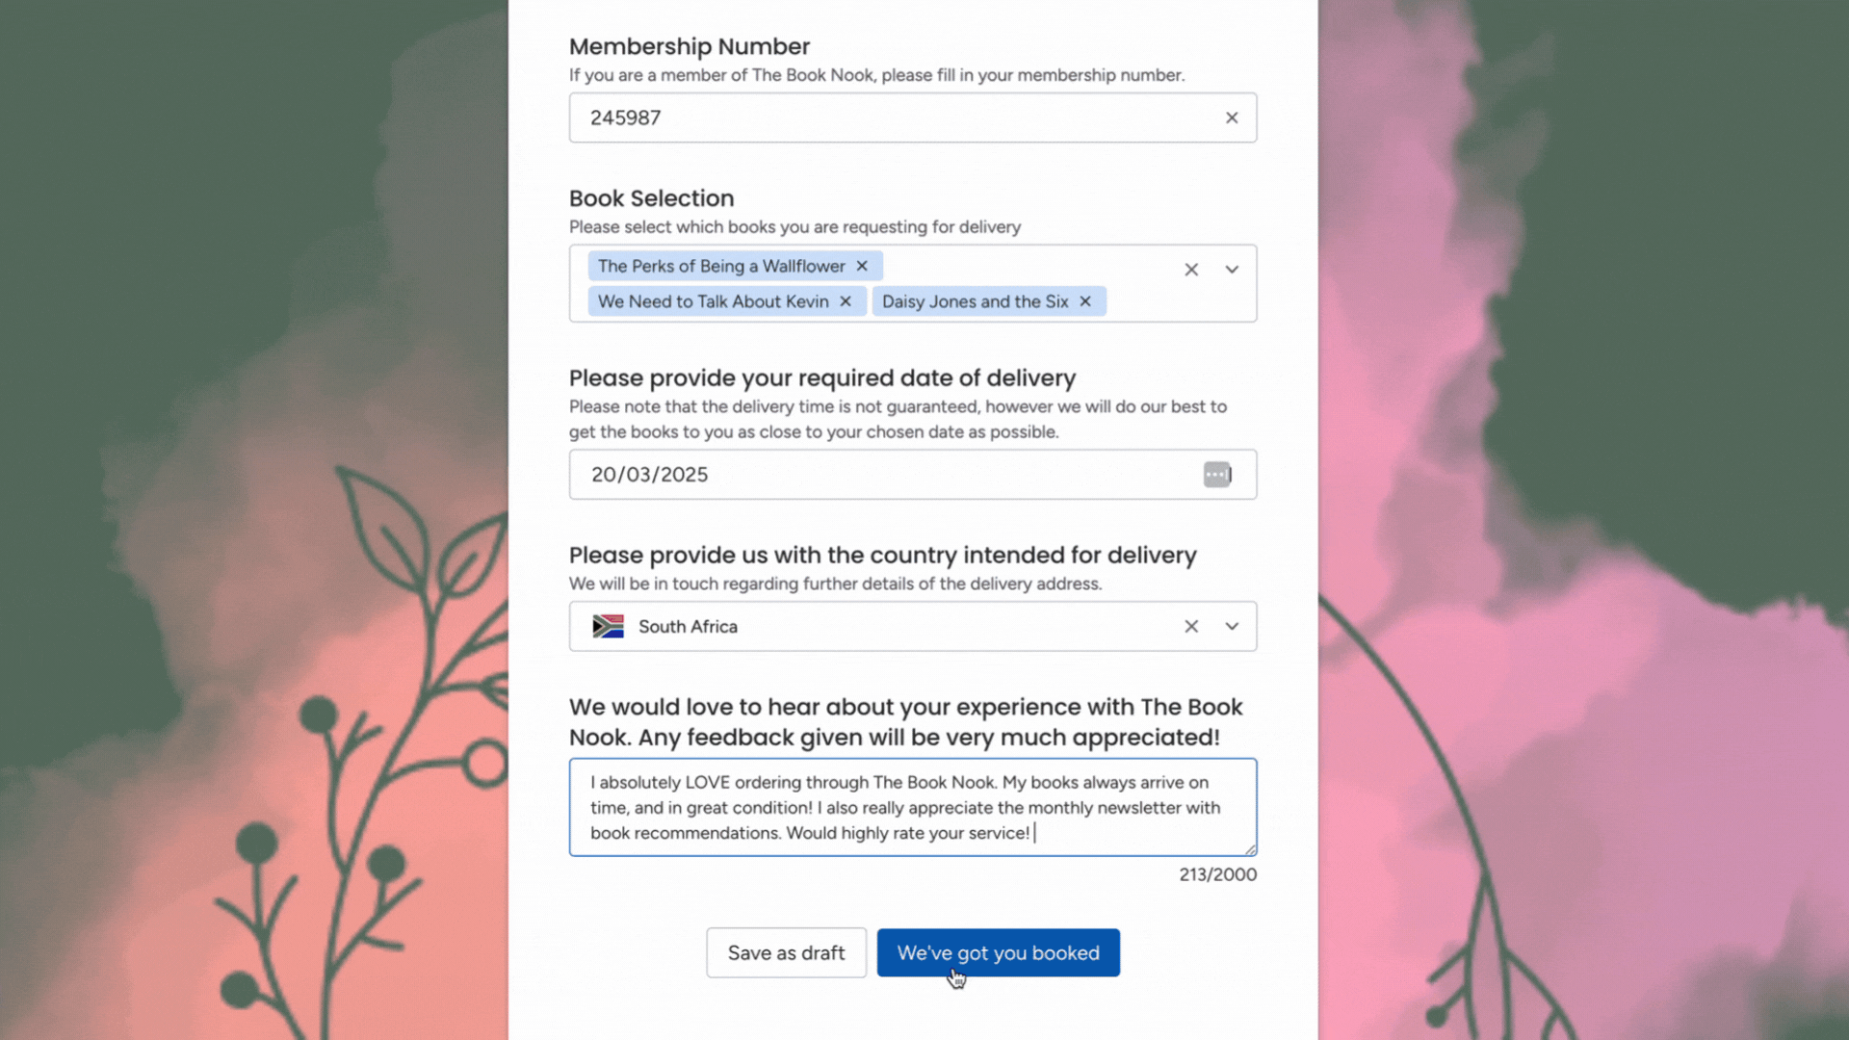Submit with We've got you booked
Screen dimensions: 1849x1040
tap(998, 952)
